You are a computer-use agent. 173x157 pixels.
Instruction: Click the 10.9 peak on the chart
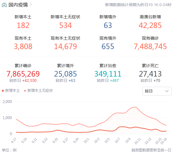pos(134,107)
